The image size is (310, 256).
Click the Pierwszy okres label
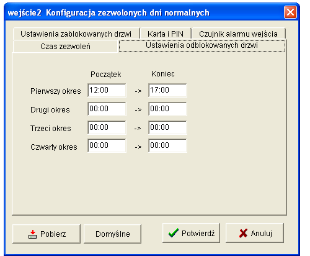pyautogui.click(x=56, y=91)
